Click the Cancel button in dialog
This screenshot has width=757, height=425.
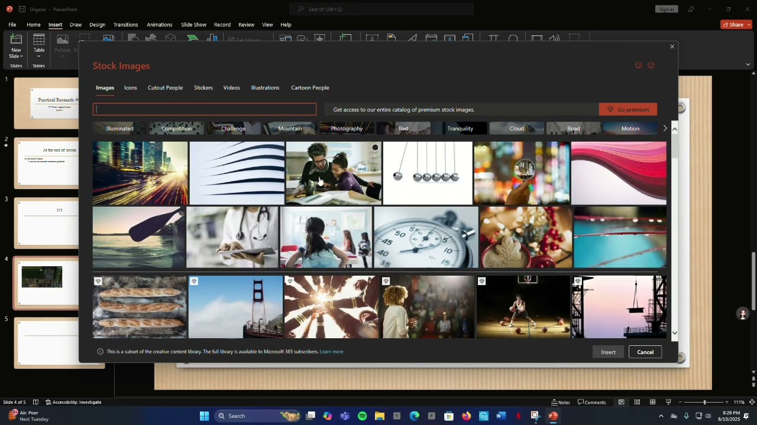(x=645, y=352)
